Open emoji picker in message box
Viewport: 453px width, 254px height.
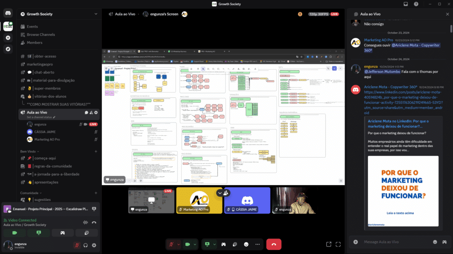coord(435,242)
